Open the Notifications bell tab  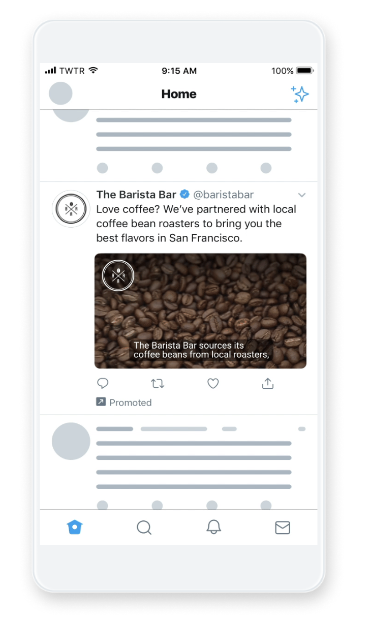(x=213, y=527)
